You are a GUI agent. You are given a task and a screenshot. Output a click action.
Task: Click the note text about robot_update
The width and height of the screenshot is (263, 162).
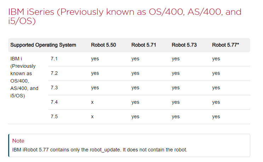tap(99, 150)
